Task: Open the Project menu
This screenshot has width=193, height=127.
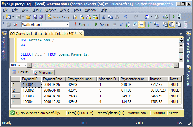Action: 51,10
